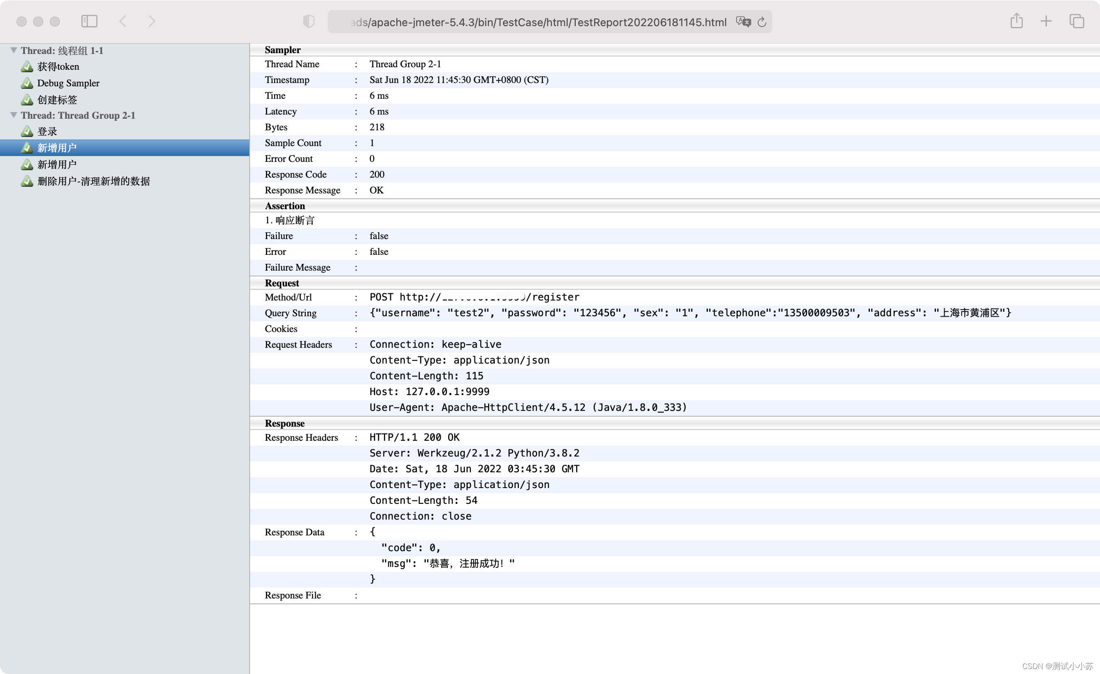This screenshot has width=1100, height=674.
Task: Click the Safari sidebar toggle icon
Action: (x=89, y=21)
